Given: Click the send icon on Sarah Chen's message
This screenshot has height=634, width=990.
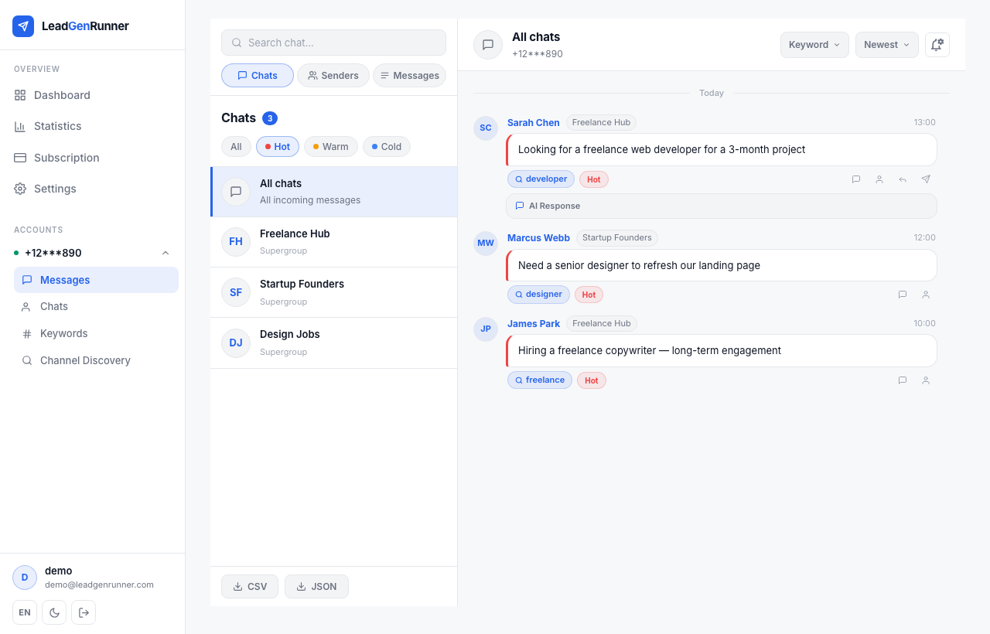Looking at the screenshot, I should [926, 179].
